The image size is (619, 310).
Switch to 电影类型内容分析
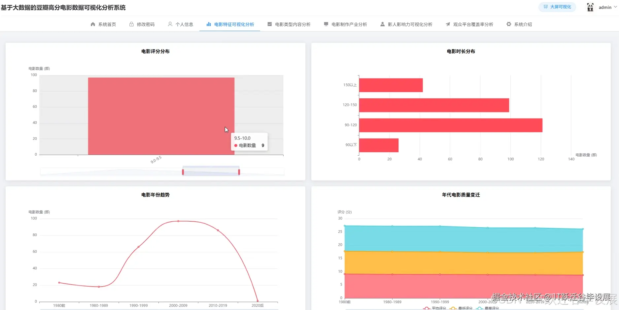click(289, 24)
